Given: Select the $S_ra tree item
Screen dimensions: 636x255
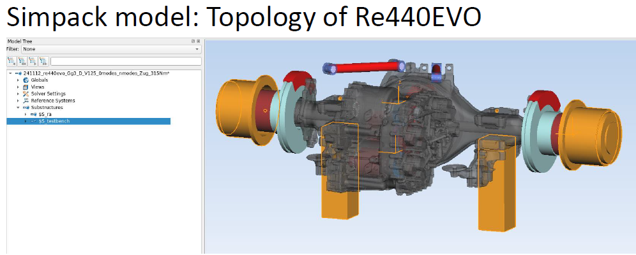Looking at the screenshot, I should pyautogui.click(x=45, y=115).
